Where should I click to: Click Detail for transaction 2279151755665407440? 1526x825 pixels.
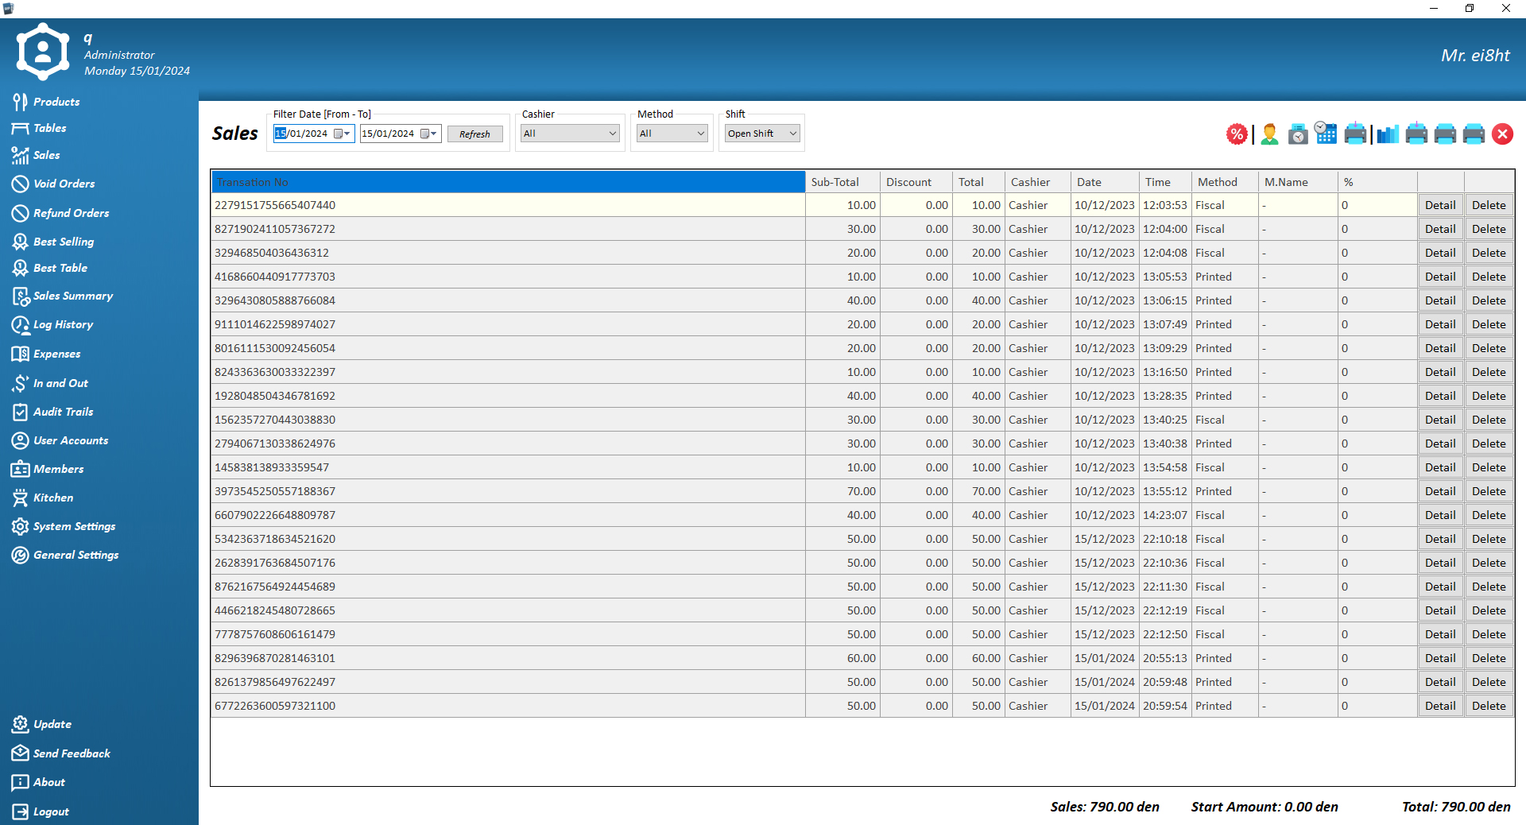pos(1439,205)
